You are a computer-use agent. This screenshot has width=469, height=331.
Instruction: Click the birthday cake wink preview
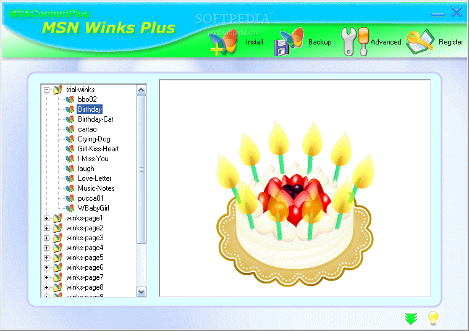pyautogui.click(x=295, y=203)
